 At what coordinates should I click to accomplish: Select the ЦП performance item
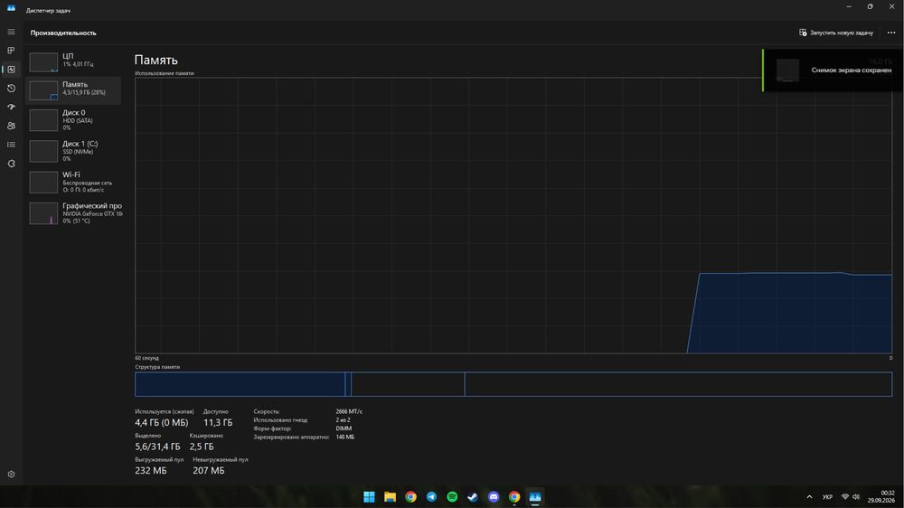[x=73, y=61]
